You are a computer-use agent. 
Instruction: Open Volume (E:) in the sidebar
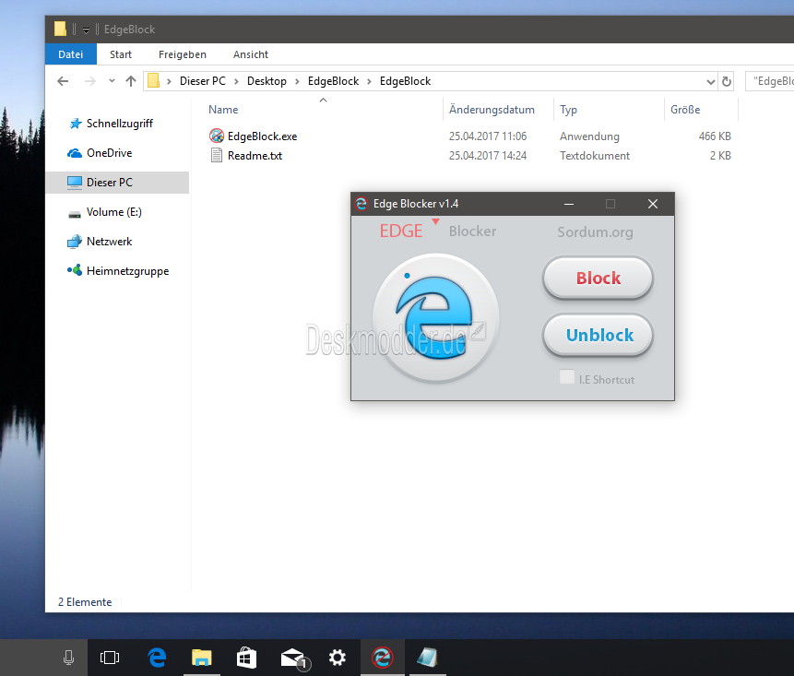[114, 212]
